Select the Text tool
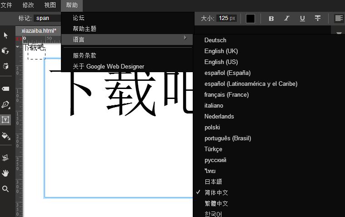The image size is (345, 217). tap(6, 120)
